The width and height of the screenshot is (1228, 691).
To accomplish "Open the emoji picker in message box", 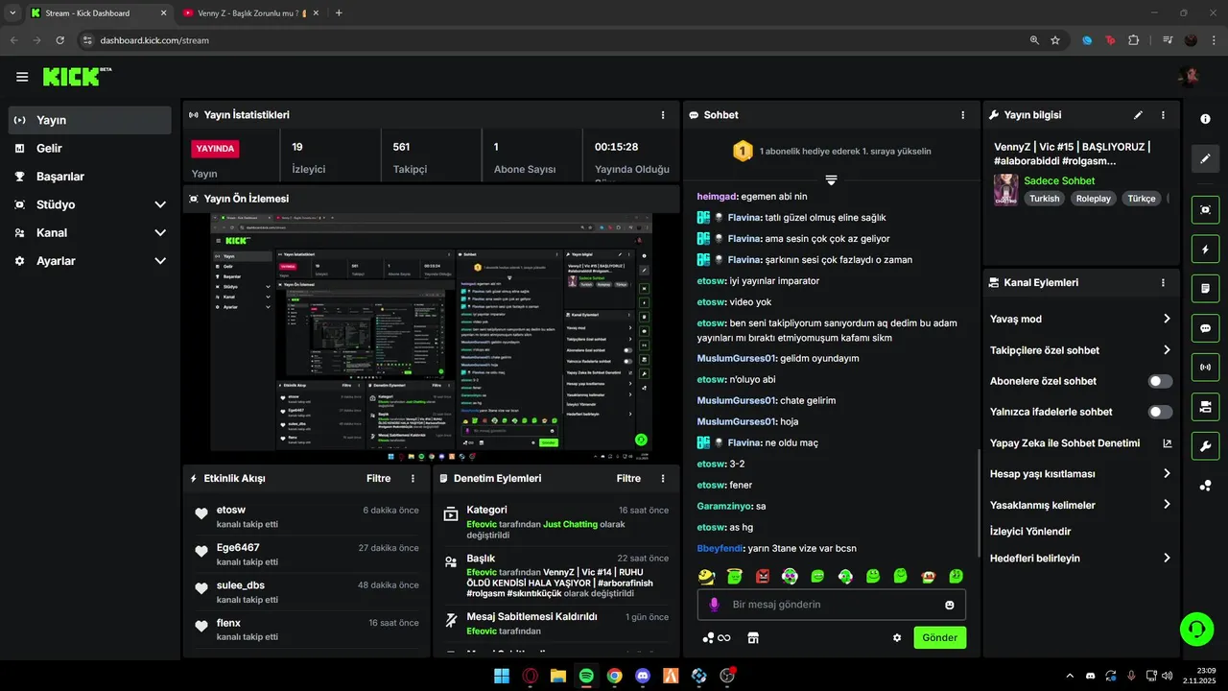I will pyautogui.click(x=950, y=605).
